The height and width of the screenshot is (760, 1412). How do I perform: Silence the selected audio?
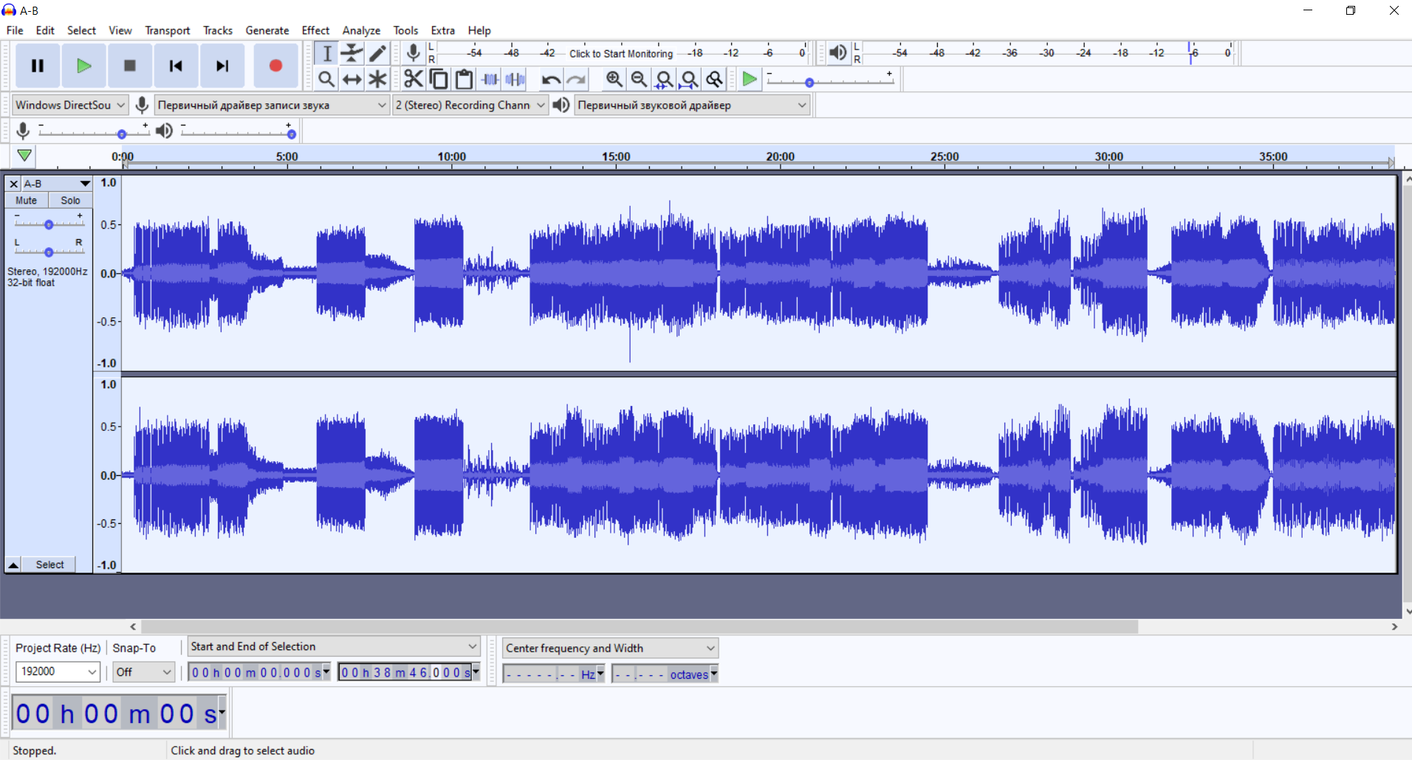click(515, 79)
